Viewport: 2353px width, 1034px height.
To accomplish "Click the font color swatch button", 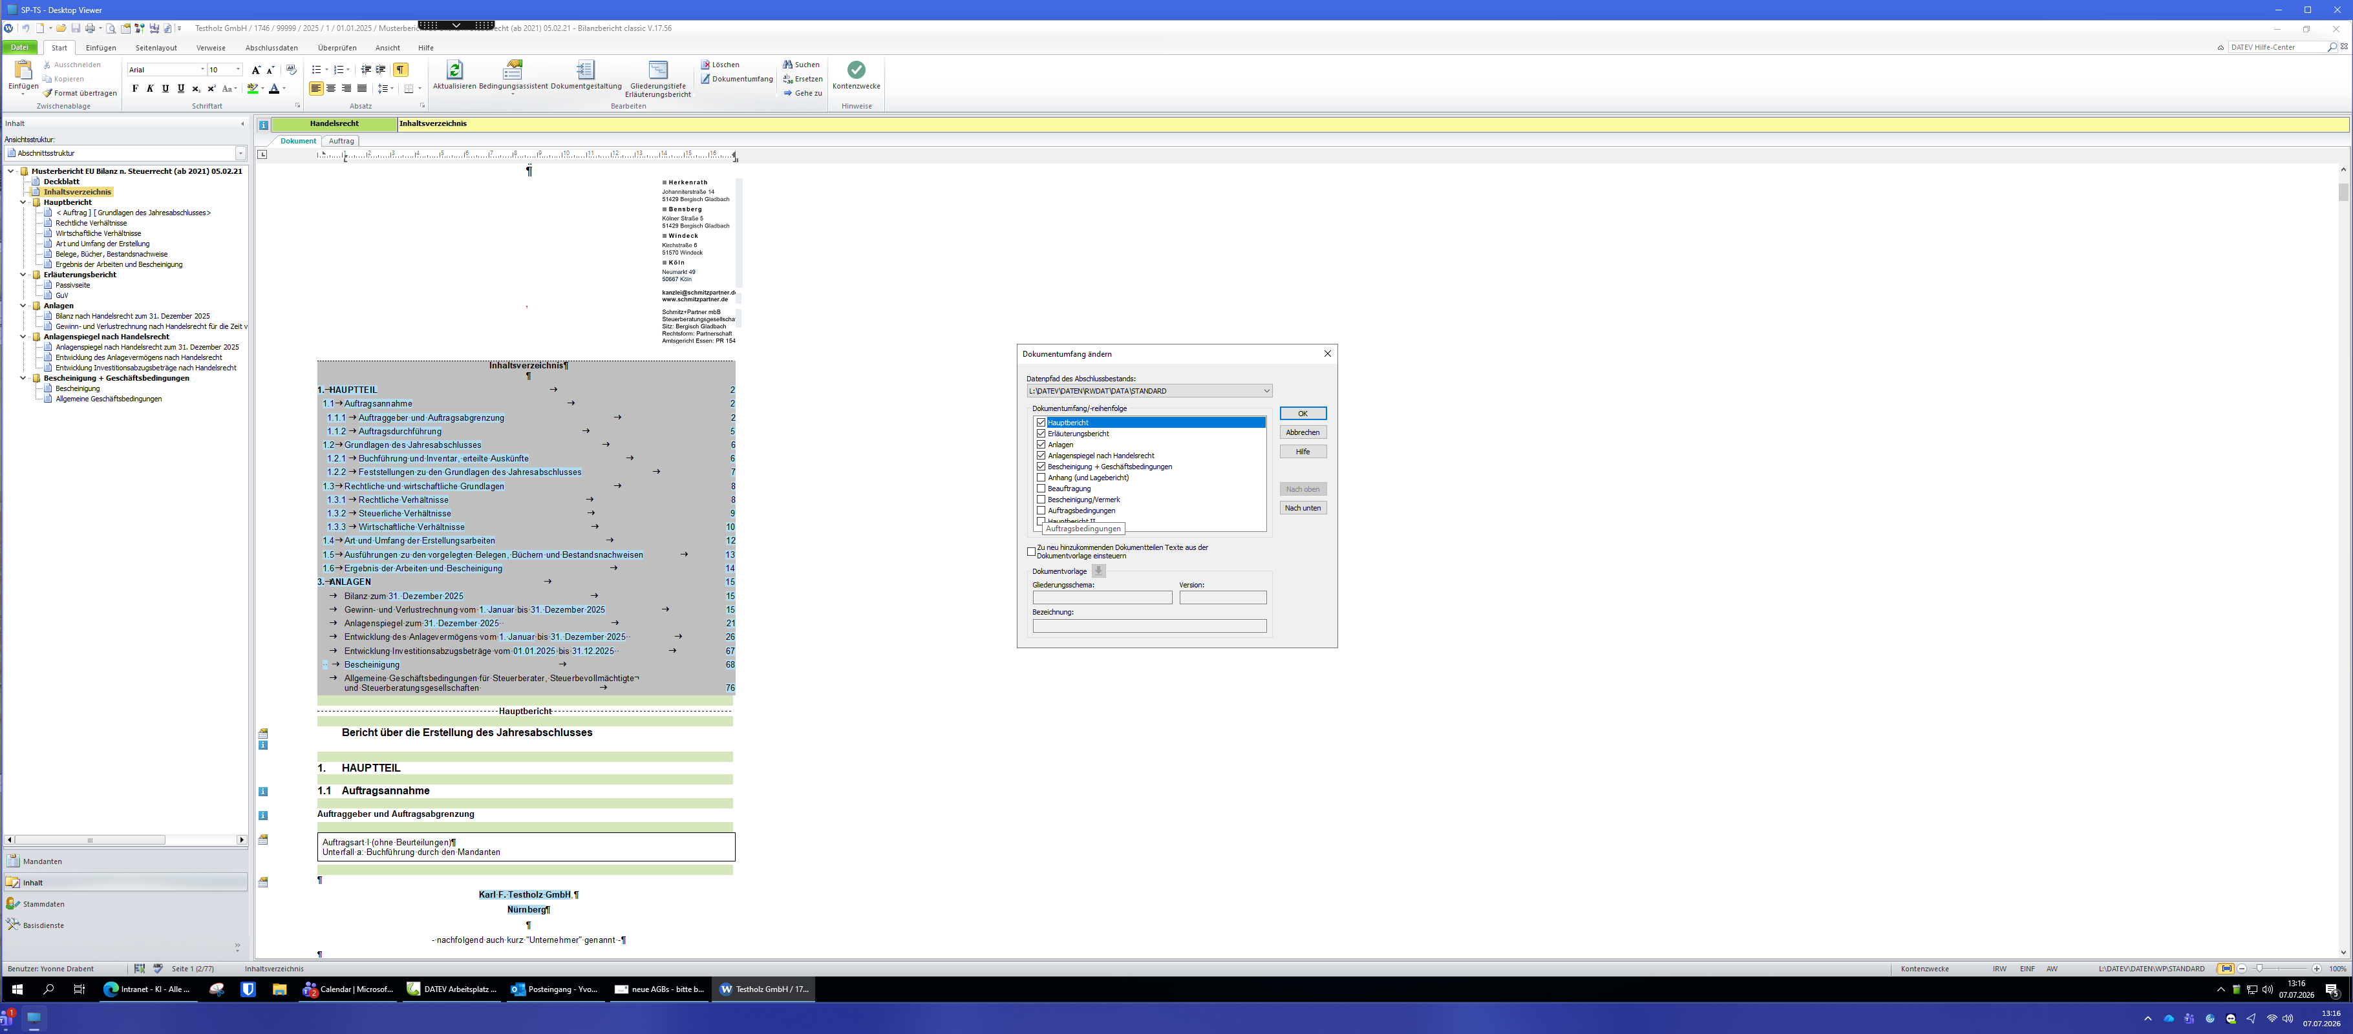I will point(273,89).
